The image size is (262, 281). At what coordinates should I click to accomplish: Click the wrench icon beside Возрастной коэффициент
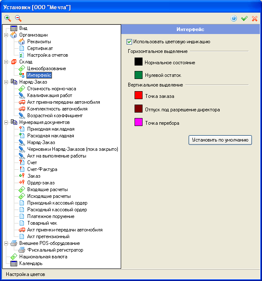pyautogui.click(x=22, y=116)
